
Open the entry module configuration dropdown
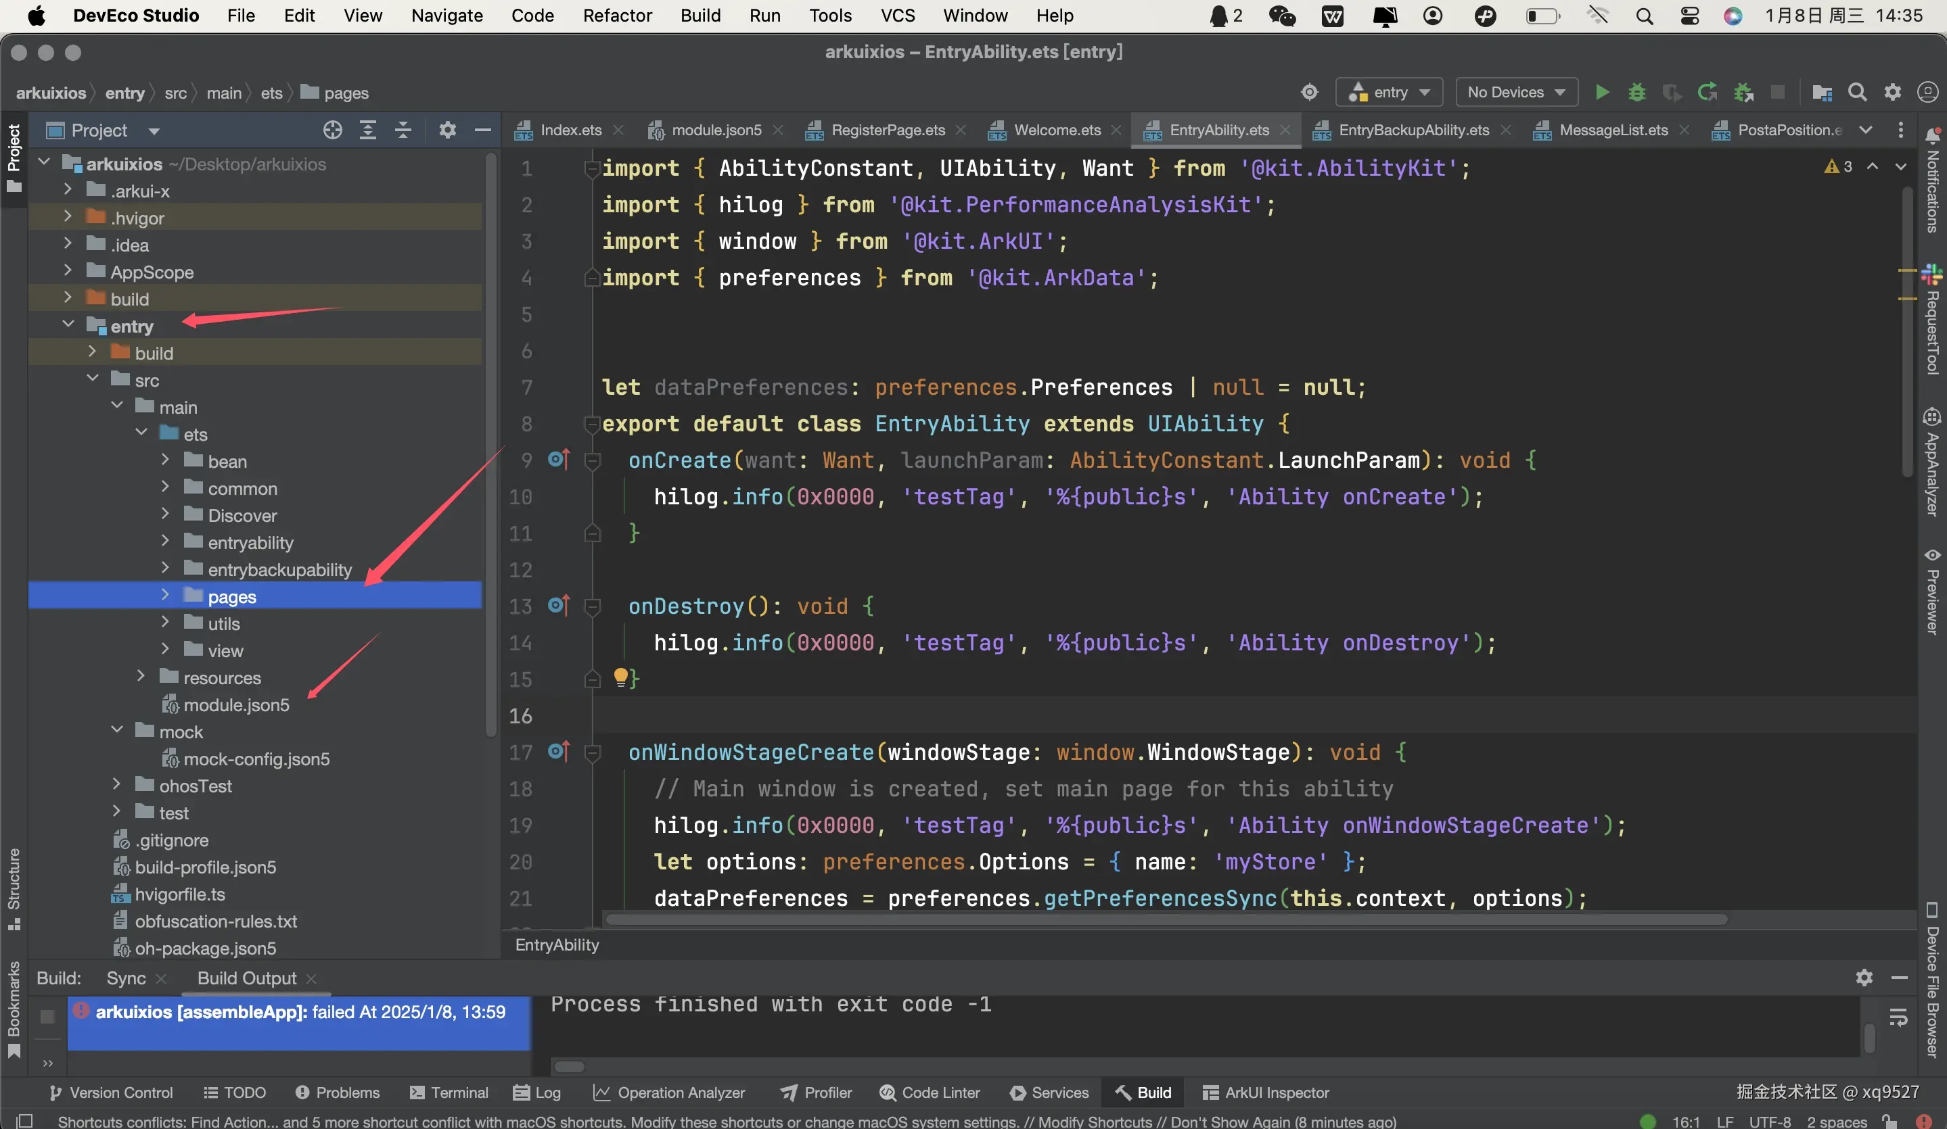(x=1390, y=93)
